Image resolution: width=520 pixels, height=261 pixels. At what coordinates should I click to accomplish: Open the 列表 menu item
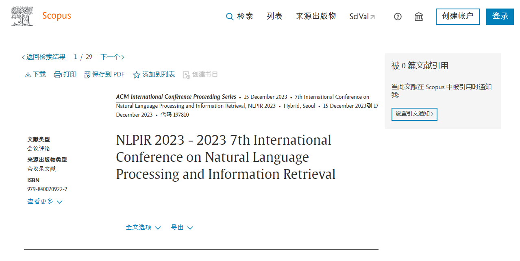point(274,16)
